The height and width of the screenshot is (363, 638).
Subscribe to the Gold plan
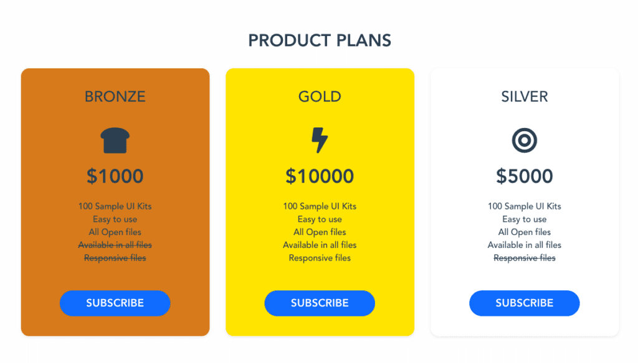(x=320, y=303)
